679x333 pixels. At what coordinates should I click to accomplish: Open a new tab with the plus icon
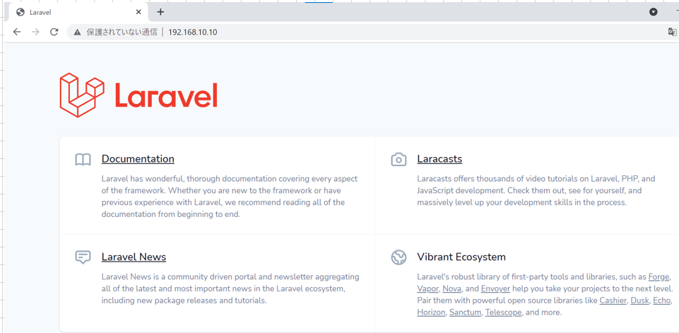point(160,12)
